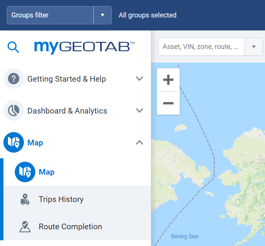Image resolution: width=265 pixels, height=246 pixels.
Task: Click the Route Completion checkmark pin icon
Action: (25, 227)
